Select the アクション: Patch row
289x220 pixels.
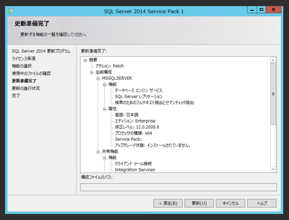click(109, 66)
